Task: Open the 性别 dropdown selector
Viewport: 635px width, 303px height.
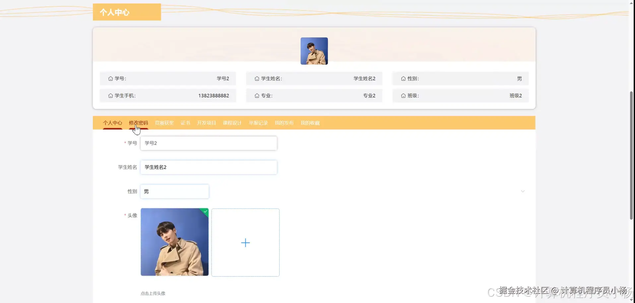Action: [174, 191]
